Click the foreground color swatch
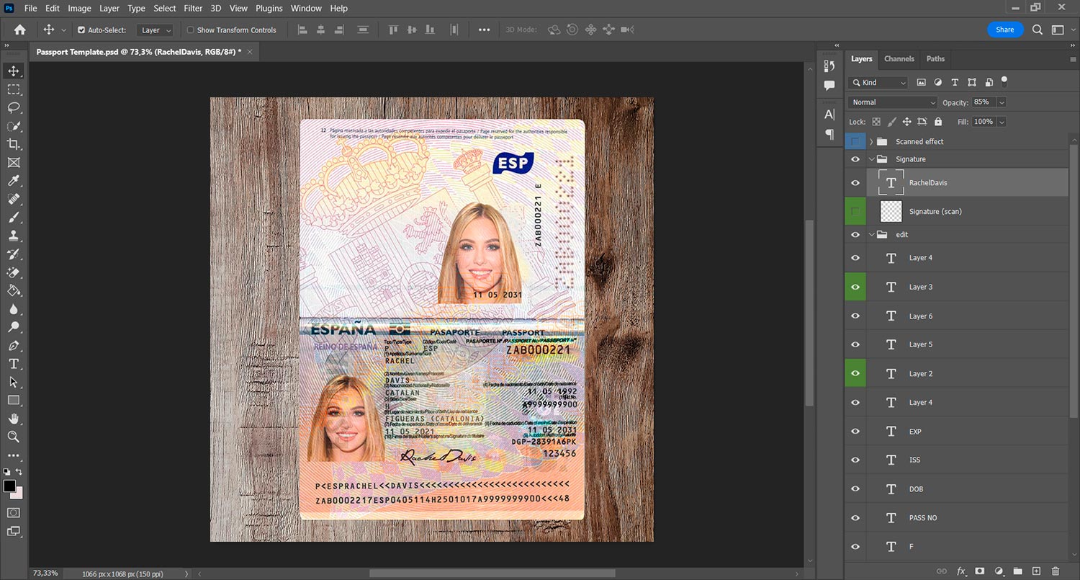 pos(9,486)
